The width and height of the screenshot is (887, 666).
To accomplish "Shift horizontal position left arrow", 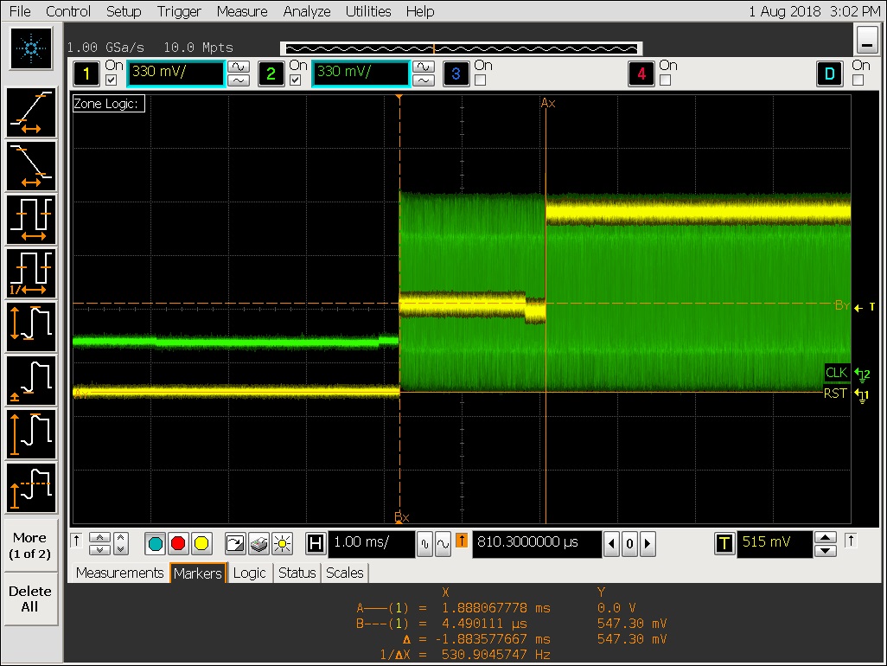I will point(611,544).
